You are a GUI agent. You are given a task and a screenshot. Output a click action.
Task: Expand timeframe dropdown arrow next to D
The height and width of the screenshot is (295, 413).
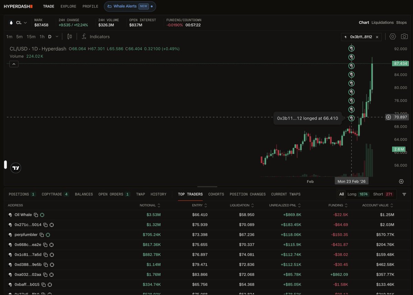[x=57, y=36]
